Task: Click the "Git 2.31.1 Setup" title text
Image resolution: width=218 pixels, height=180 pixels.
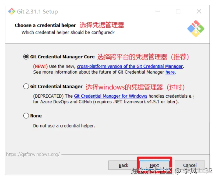Action: point(37,12)
